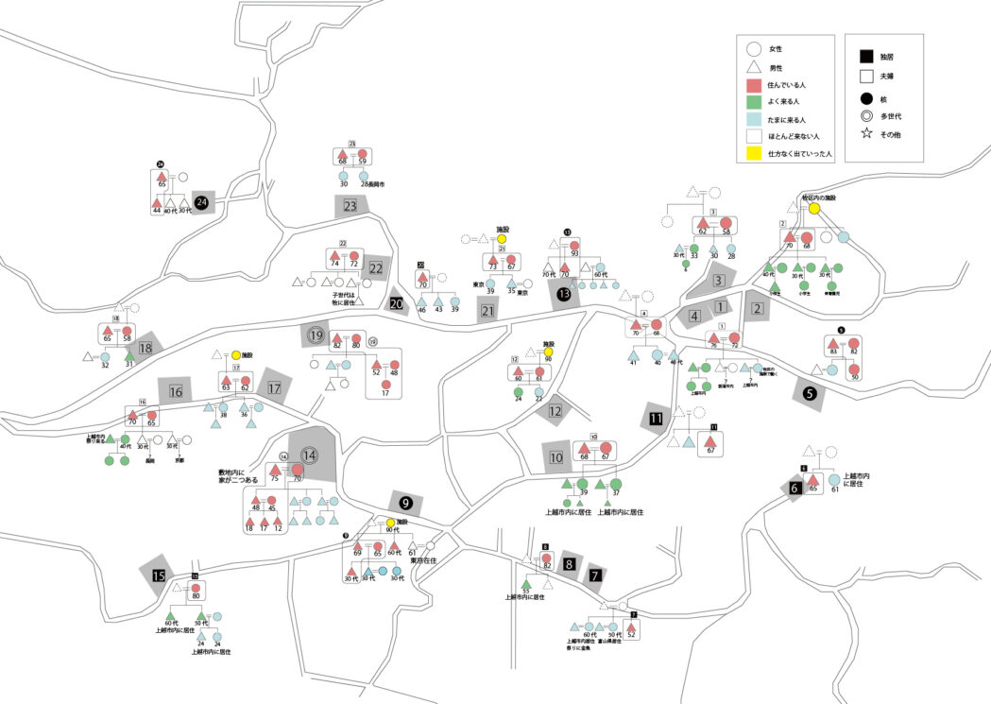
Task: Click the black circle house marker 9
Action: tap(405, 503)
